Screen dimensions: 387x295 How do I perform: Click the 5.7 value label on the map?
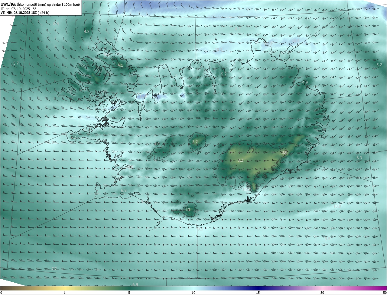[16, 63]
